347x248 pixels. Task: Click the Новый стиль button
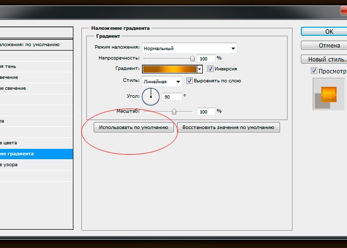click(x=323, y=59)
